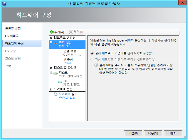Click the 다음(N) button
This screenshot has height=140, width=188.
click(153, 133)
